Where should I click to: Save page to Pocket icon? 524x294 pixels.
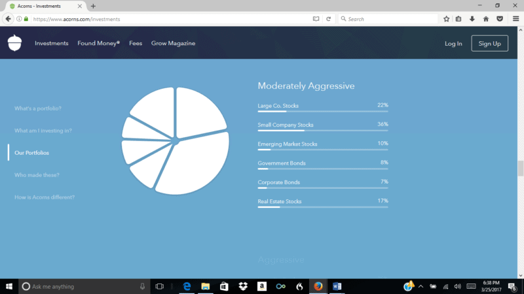tap(500, 19)
